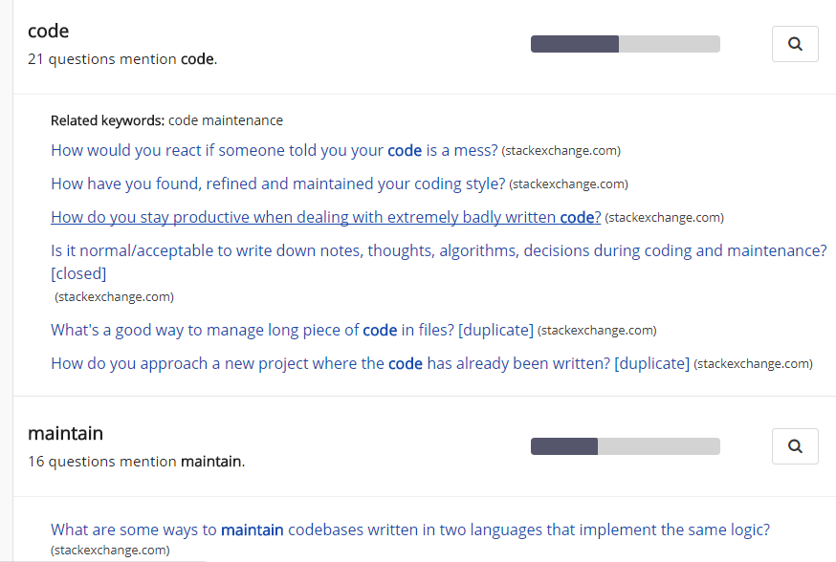The image size is (836, 562).
Task: Click the code keyword frequency bar
Action: pos(626,44)
